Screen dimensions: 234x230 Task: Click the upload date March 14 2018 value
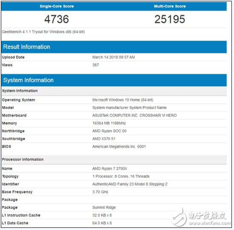113,57
